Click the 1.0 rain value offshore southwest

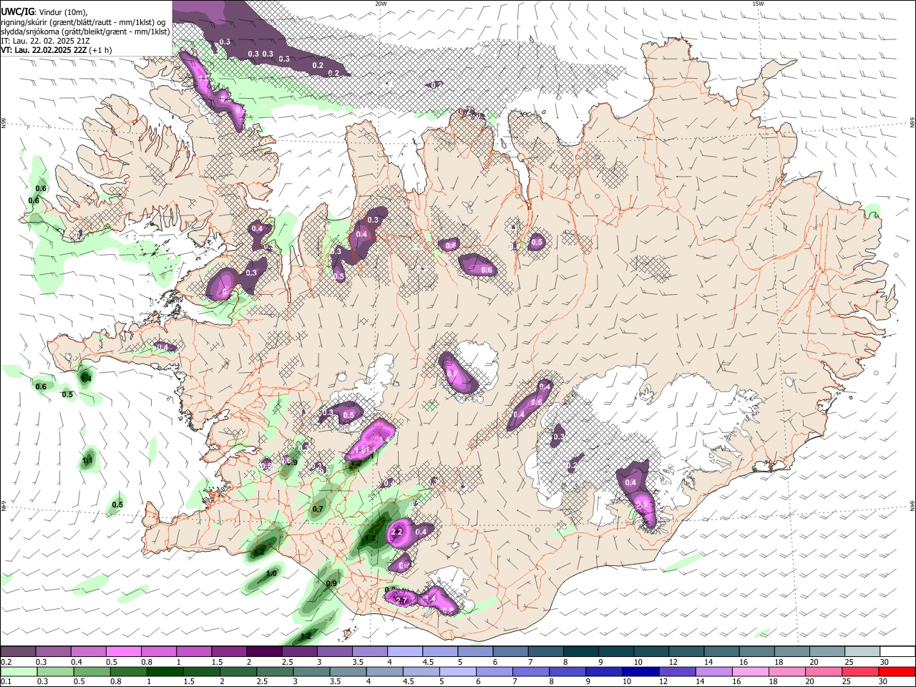point(271,574)
